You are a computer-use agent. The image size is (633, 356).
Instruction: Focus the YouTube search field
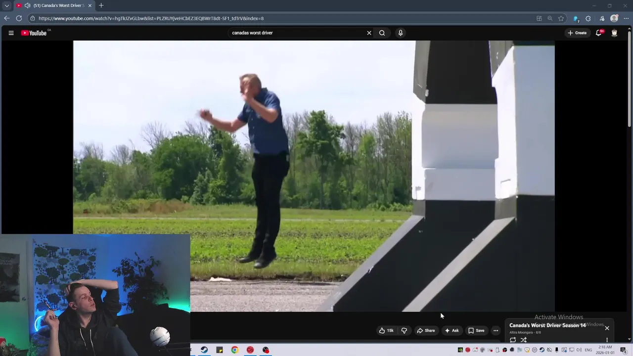[297, 33]
